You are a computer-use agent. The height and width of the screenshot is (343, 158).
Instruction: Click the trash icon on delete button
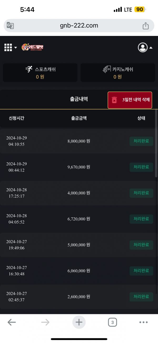[x=114, y=100]
